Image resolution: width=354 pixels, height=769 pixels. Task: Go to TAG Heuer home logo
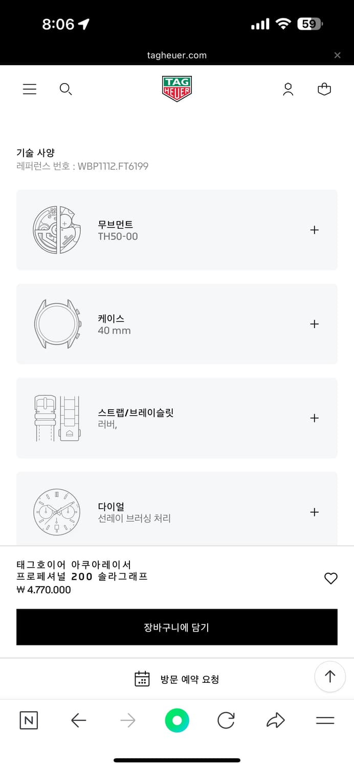pyautogui.click(x=177, y=89)
